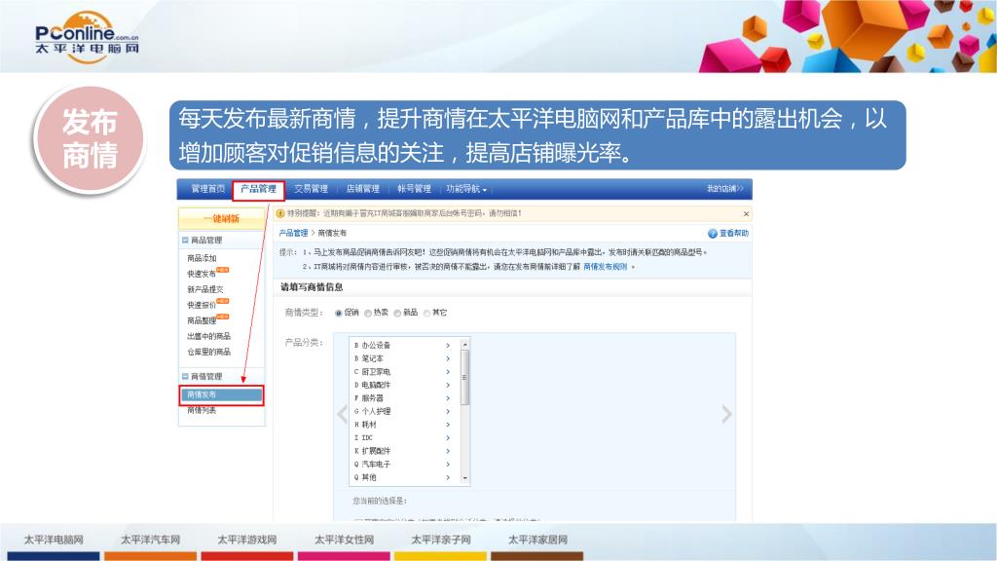Open 商情列表 in the sidebar
997x561 pixels.
202,410
